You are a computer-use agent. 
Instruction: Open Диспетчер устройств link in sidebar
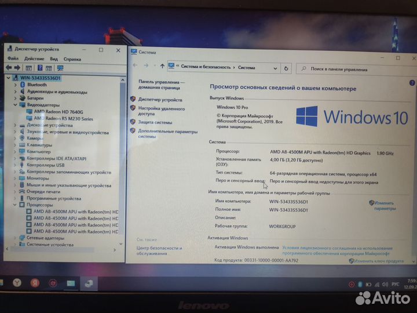[x=160, y=100]
